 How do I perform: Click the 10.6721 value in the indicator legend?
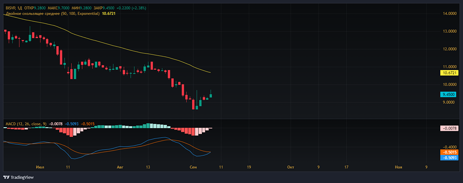tap(109, 13)
